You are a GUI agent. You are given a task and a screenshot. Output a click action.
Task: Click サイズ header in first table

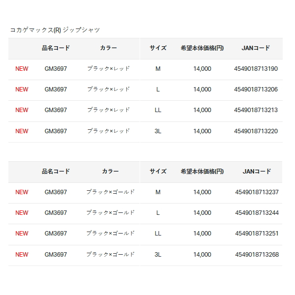[x=158, y=48]
